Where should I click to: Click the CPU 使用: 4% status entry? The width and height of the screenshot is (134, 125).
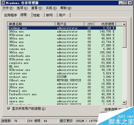point(43,121)
